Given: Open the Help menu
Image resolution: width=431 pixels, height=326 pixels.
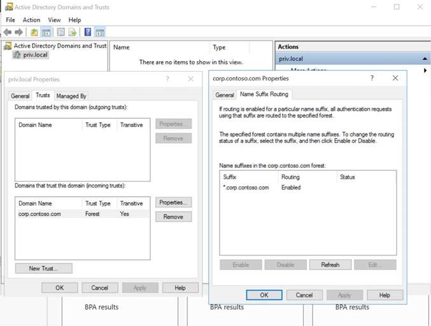Looking at the screenshot, I should pyautogui.click(x=74, y=20).
